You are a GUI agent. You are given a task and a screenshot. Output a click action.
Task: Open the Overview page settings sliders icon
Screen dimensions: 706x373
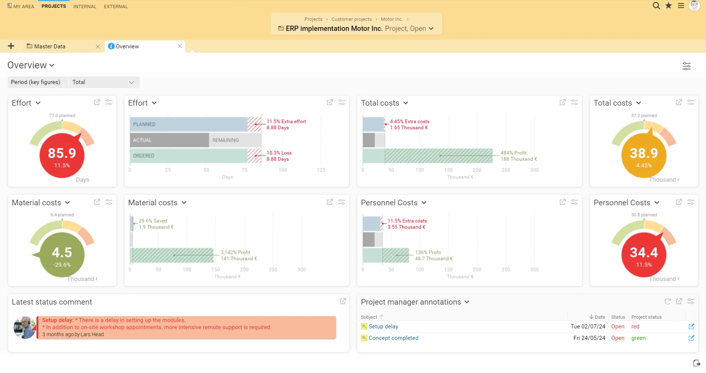(x=686, y=66)
